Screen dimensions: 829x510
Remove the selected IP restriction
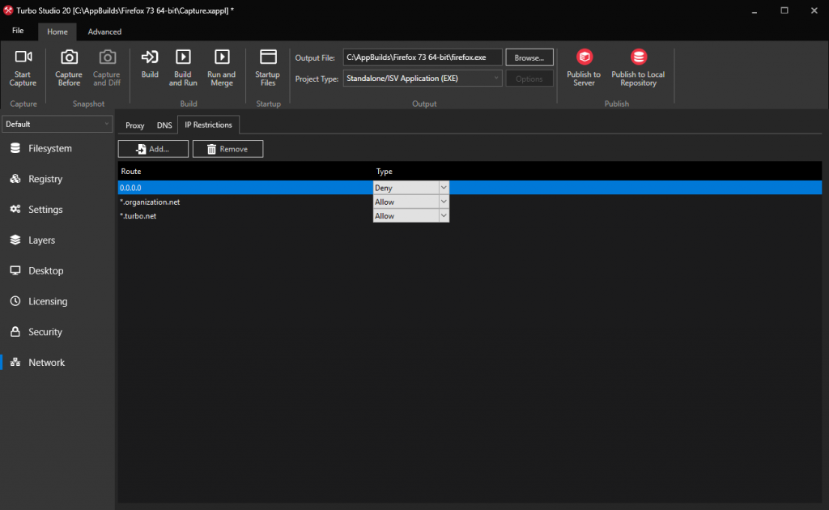pos(227,149)
